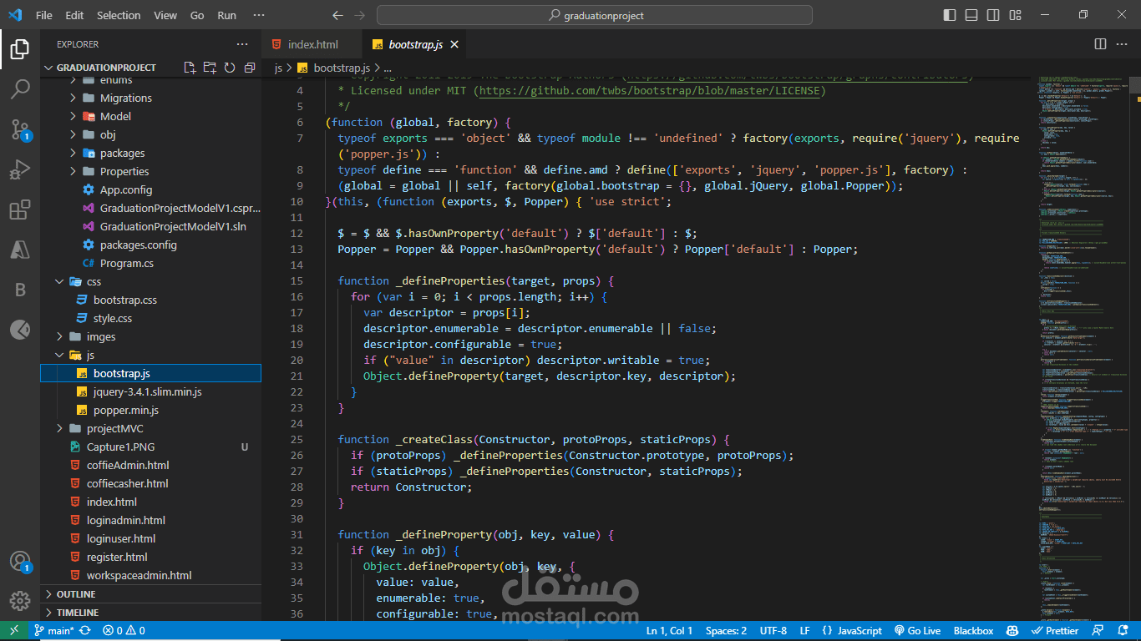Screen dimensions: 1141x641
Task: Open the Accounts icon in activity bar
Action: (20, 561)
